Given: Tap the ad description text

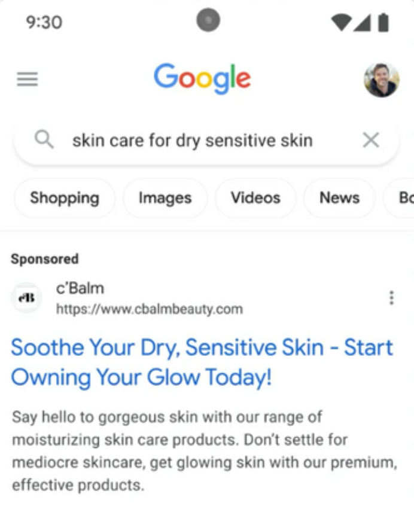Looking at the screenshot, I should (205, 451).
